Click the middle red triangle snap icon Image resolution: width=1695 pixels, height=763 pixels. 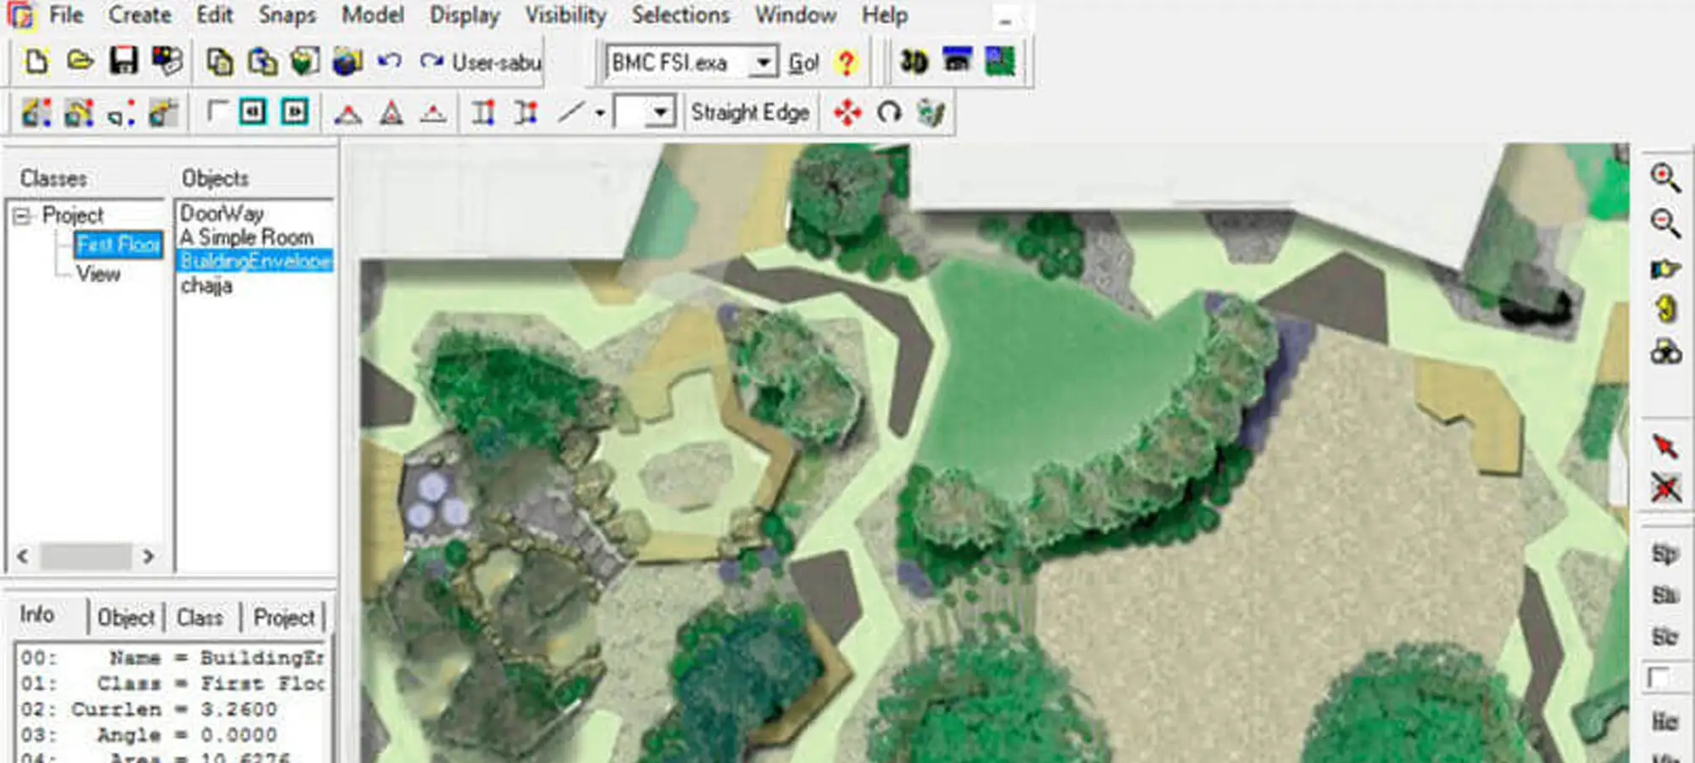coord(391,113)
